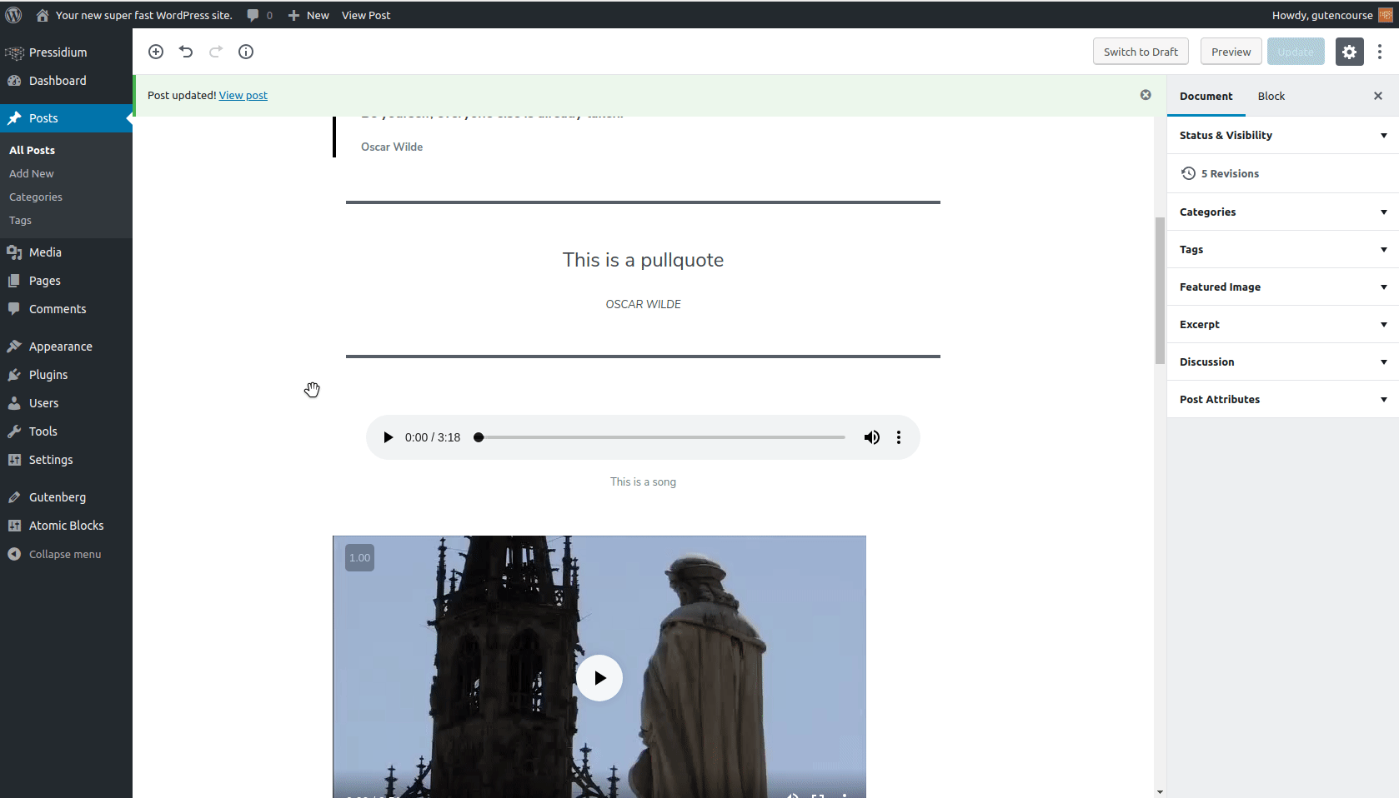Open the more tools and options menu
1399x798 pixels.
coord(1380,52)
